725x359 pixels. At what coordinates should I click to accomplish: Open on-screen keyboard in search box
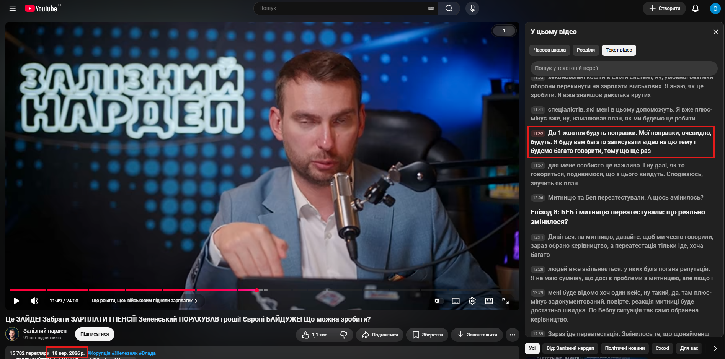431,8
